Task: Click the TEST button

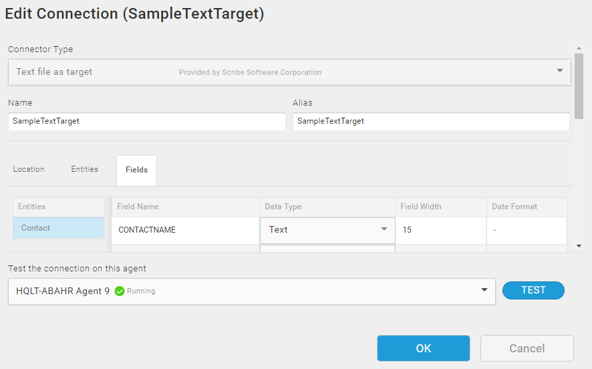Action: (533, 290)
